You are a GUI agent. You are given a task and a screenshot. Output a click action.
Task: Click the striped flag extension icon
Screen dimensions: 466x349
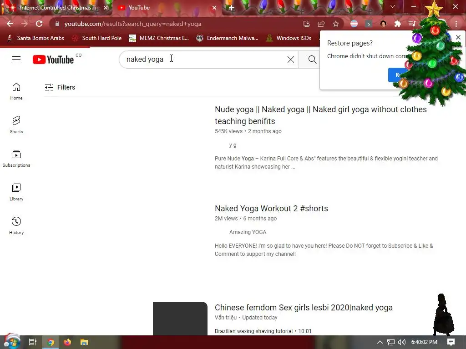point(354,24)
